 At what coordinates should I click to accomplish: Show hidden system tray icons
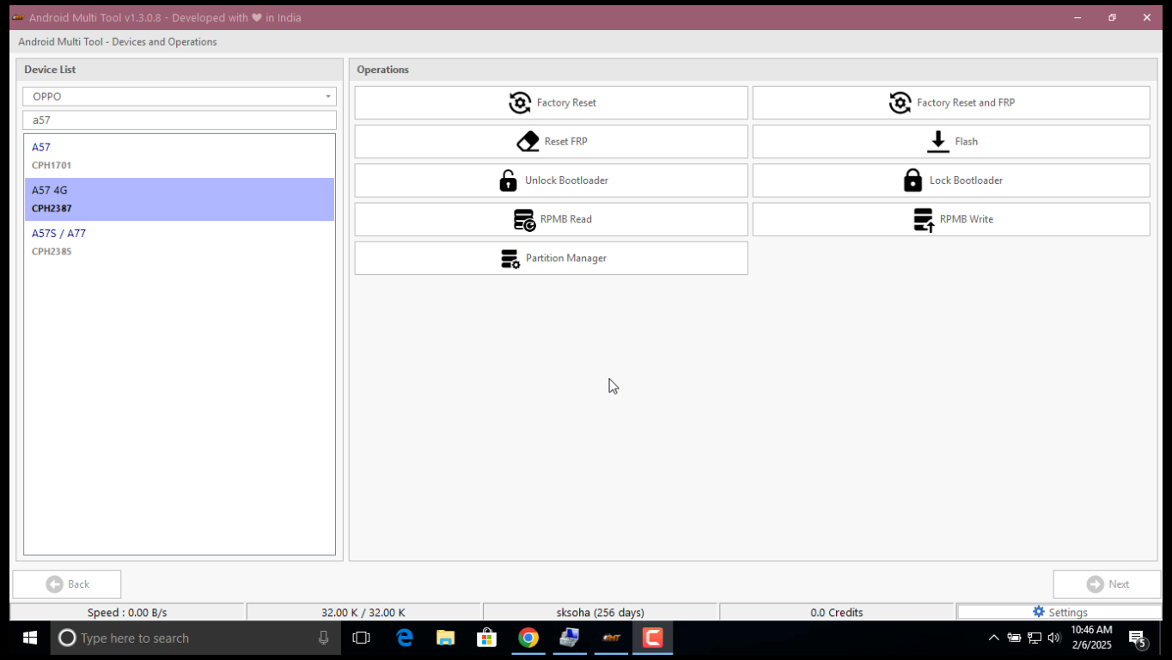993,638
